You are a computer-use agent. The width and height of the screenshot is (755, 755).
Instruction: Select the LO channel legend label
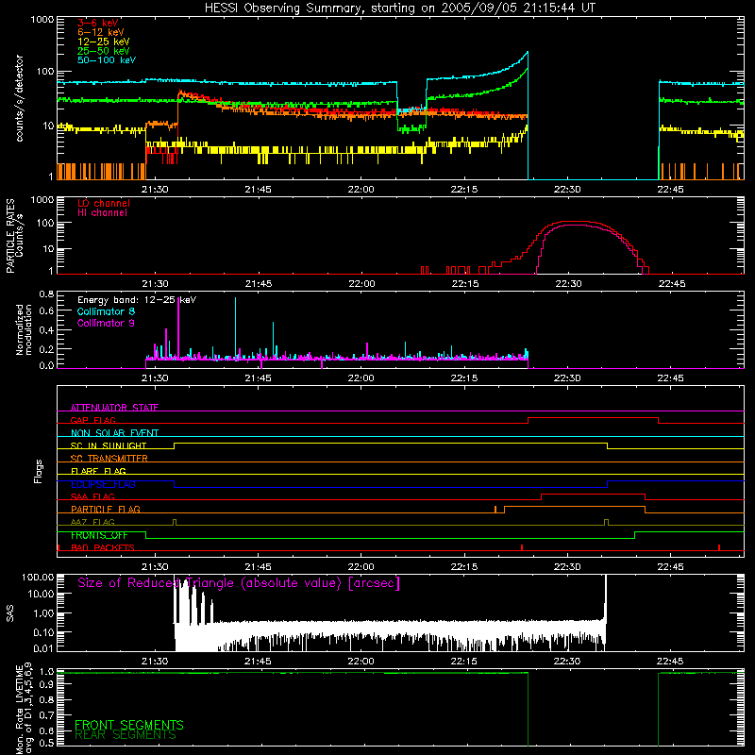coord(104,203)
